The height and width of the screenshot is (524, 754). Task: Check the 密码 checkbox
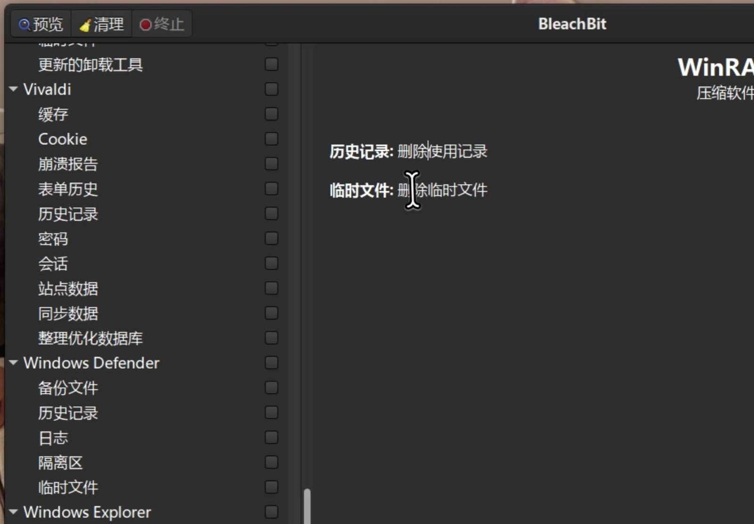271,238
